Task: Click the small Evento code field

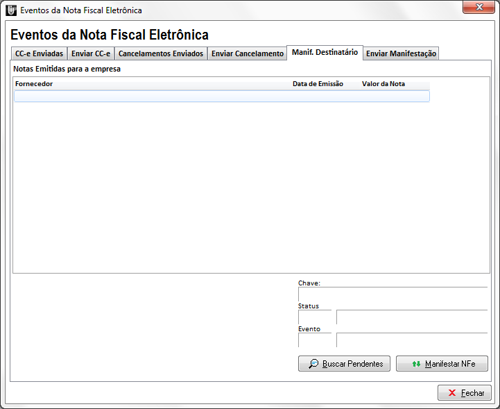Action: point(315,340)
